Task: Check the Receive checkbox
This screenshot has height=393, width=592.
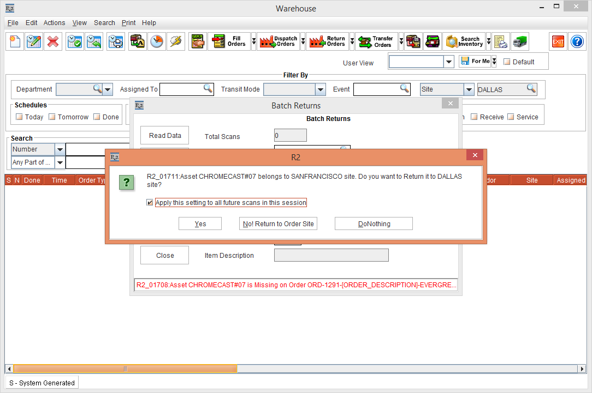Action: (474, 117)
